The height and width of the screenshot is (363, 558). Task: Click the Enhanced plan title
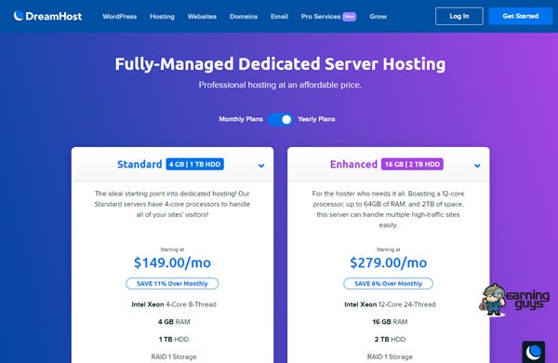(353, 164)
